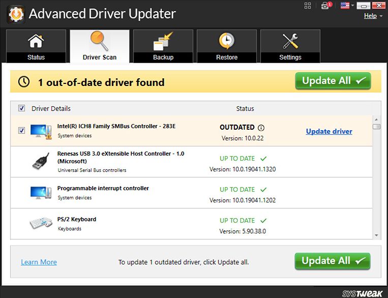Expand the language flag dropdown arrow
The height and width of the screenshot is (298, 388).
(352, 6)
